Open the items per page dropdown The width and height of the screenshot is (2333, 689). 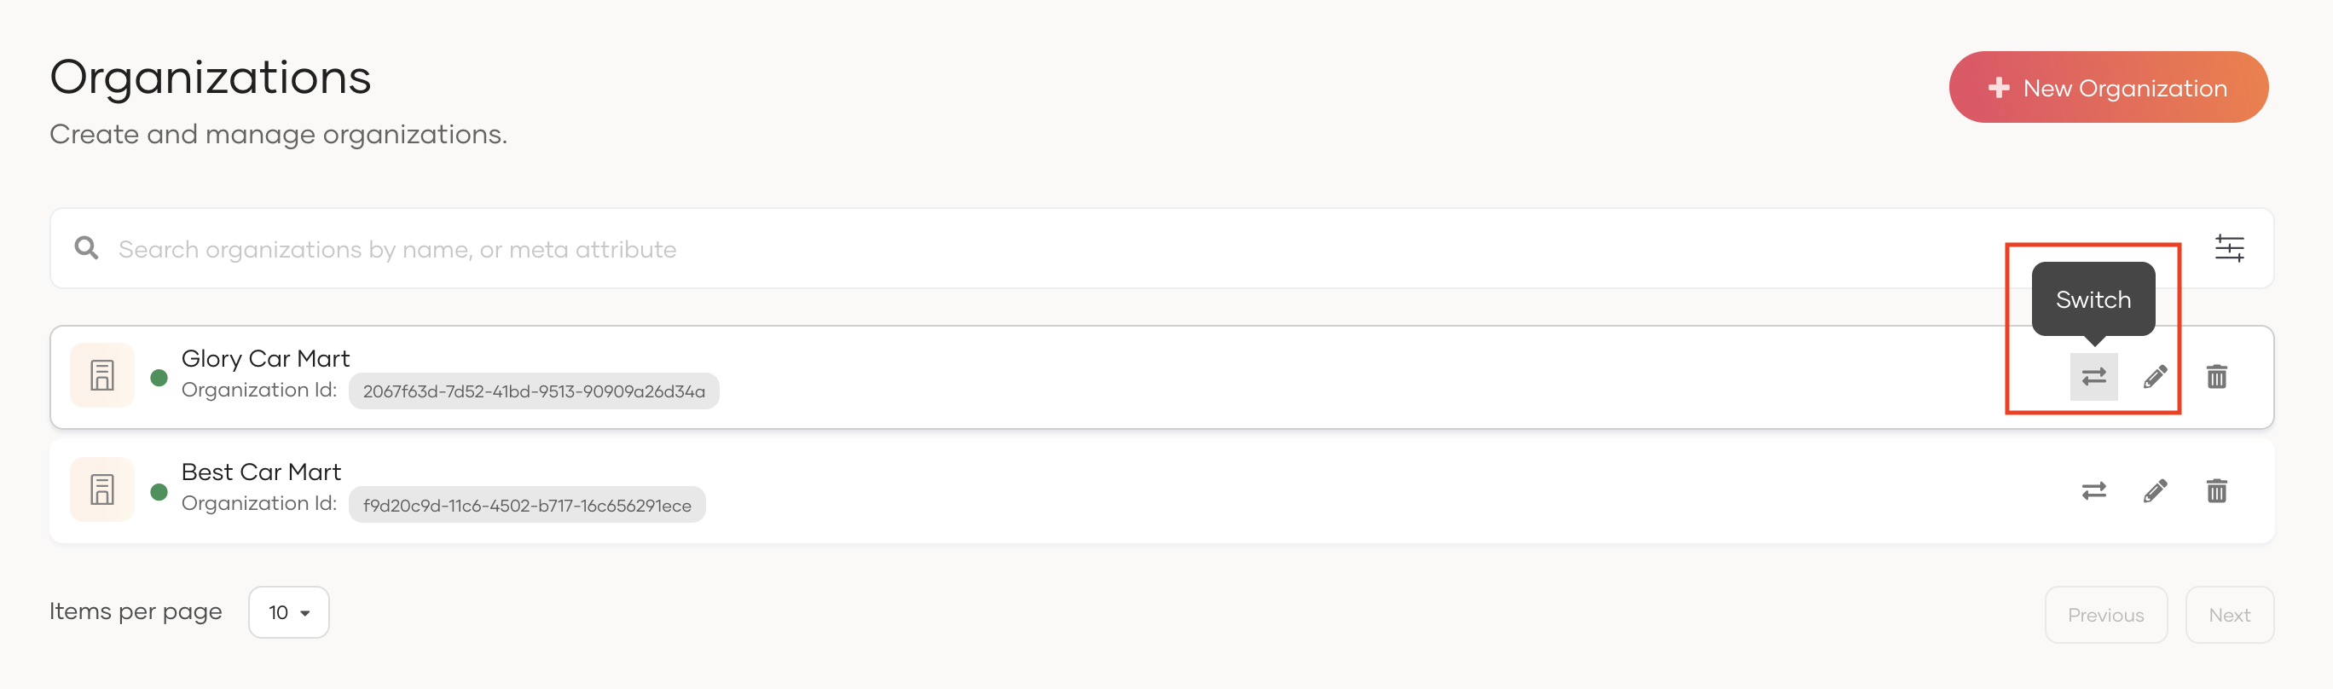point(289,612)
